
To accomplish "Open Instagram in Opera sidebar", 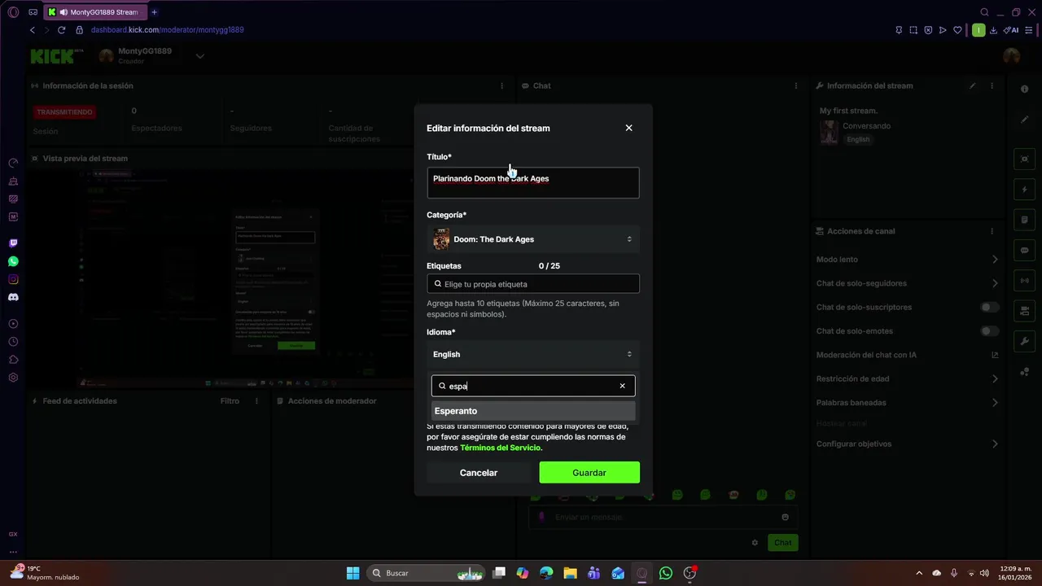I will (x=13, y=279).
